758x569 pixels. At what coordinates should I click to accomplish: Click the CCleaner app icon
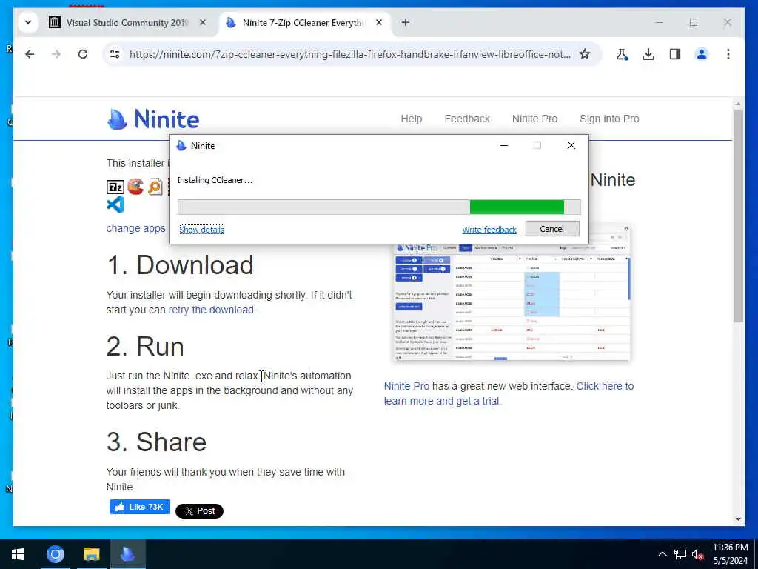coord(135,187)
